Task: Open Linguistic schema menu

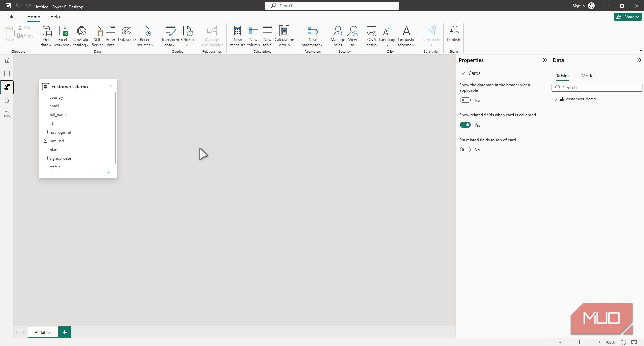Action: coord(407,36)
